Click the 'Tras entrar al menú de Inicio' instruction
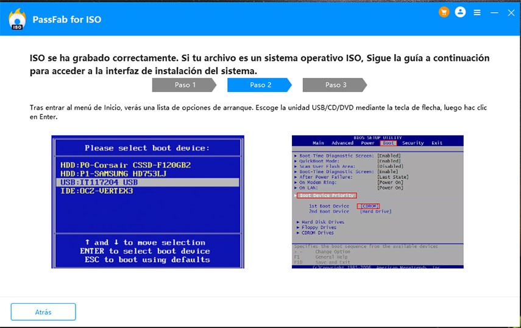Viewport: 521px width, 328px height. [258, 112]
